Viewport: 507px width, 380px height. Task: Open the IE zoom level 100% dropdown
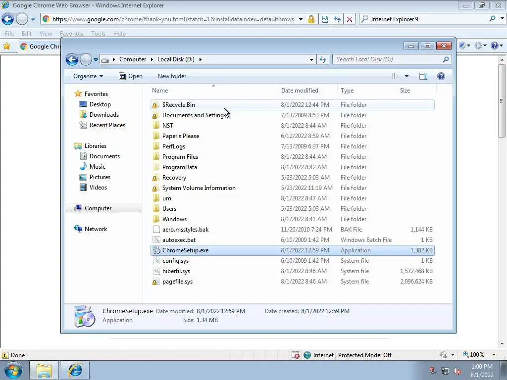494,355
